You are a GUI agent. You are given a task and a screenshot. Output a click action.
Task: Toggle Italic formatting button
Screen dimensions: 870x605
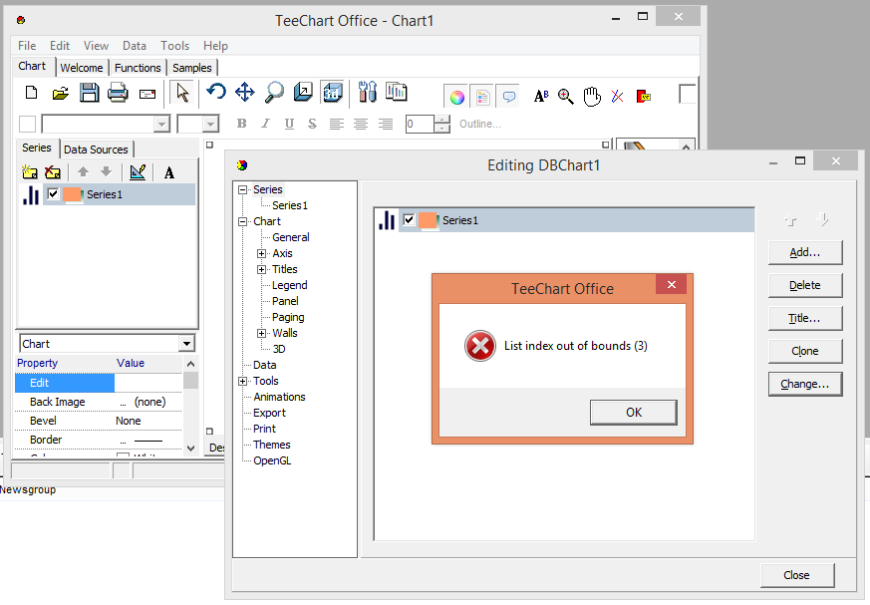[265, 124]
